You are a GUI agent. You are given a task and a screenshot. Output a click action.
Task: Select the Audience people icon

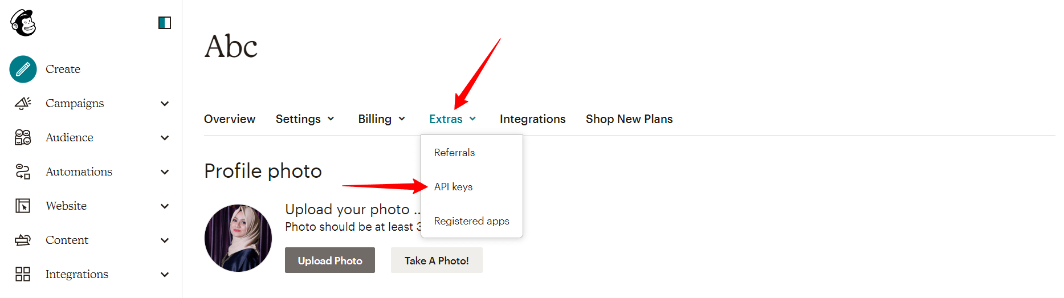pos(23,137)
